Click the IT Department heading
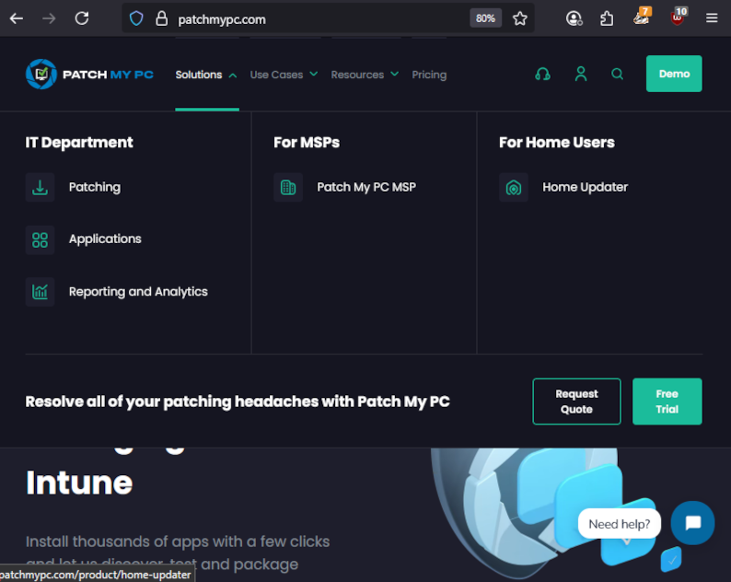This screenshot has width=731, height=582. click(x=79, y=142)
